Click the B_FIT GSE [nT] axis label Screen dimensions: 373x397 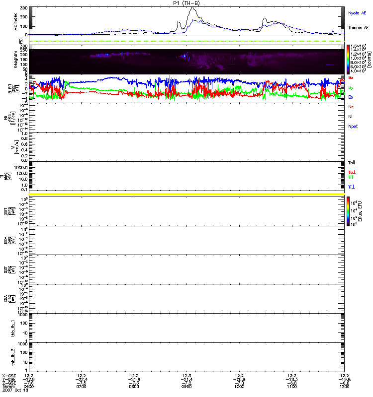point(14,89)
